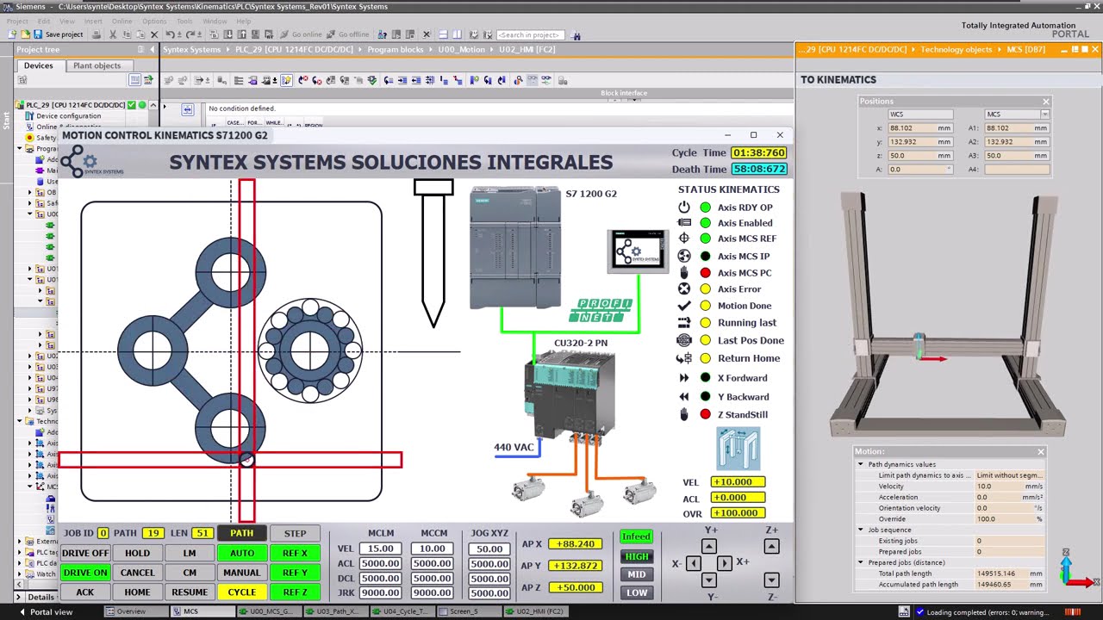Select the LOW speed button

(636, 592)
